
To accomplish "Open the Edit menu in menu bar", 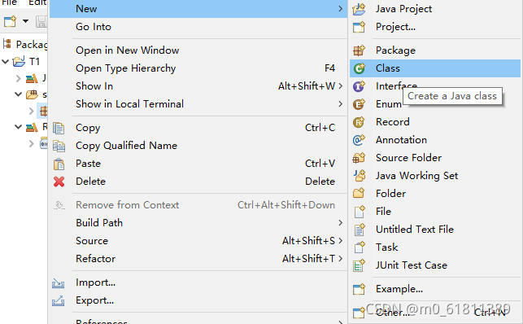I will click(37, 2).
